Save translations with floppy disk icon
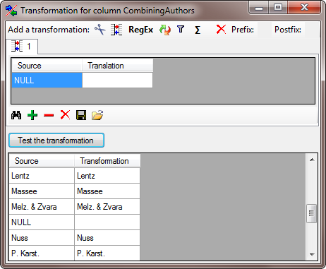 point(81,115)
